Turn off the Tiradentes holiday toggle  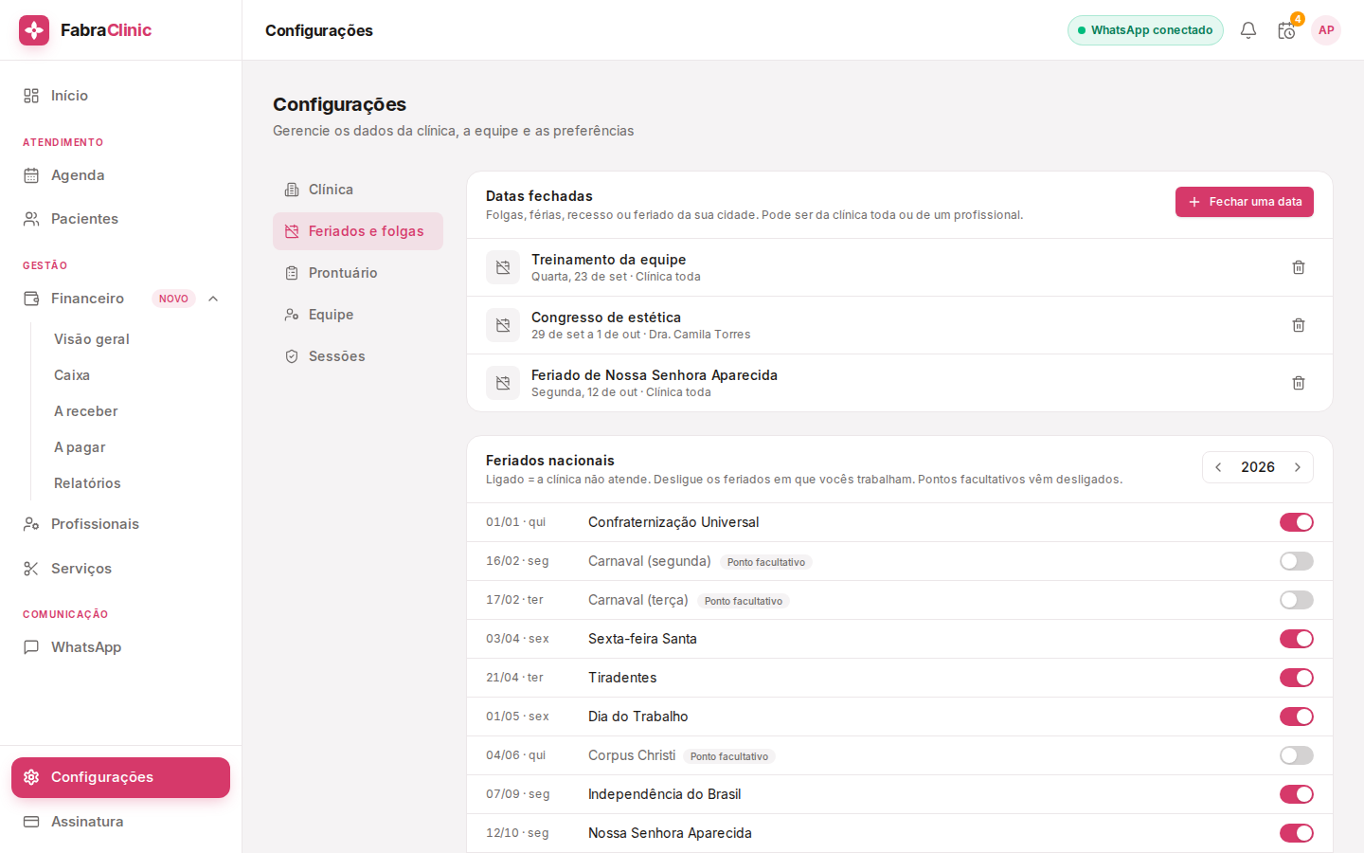tap(1297, 678)
